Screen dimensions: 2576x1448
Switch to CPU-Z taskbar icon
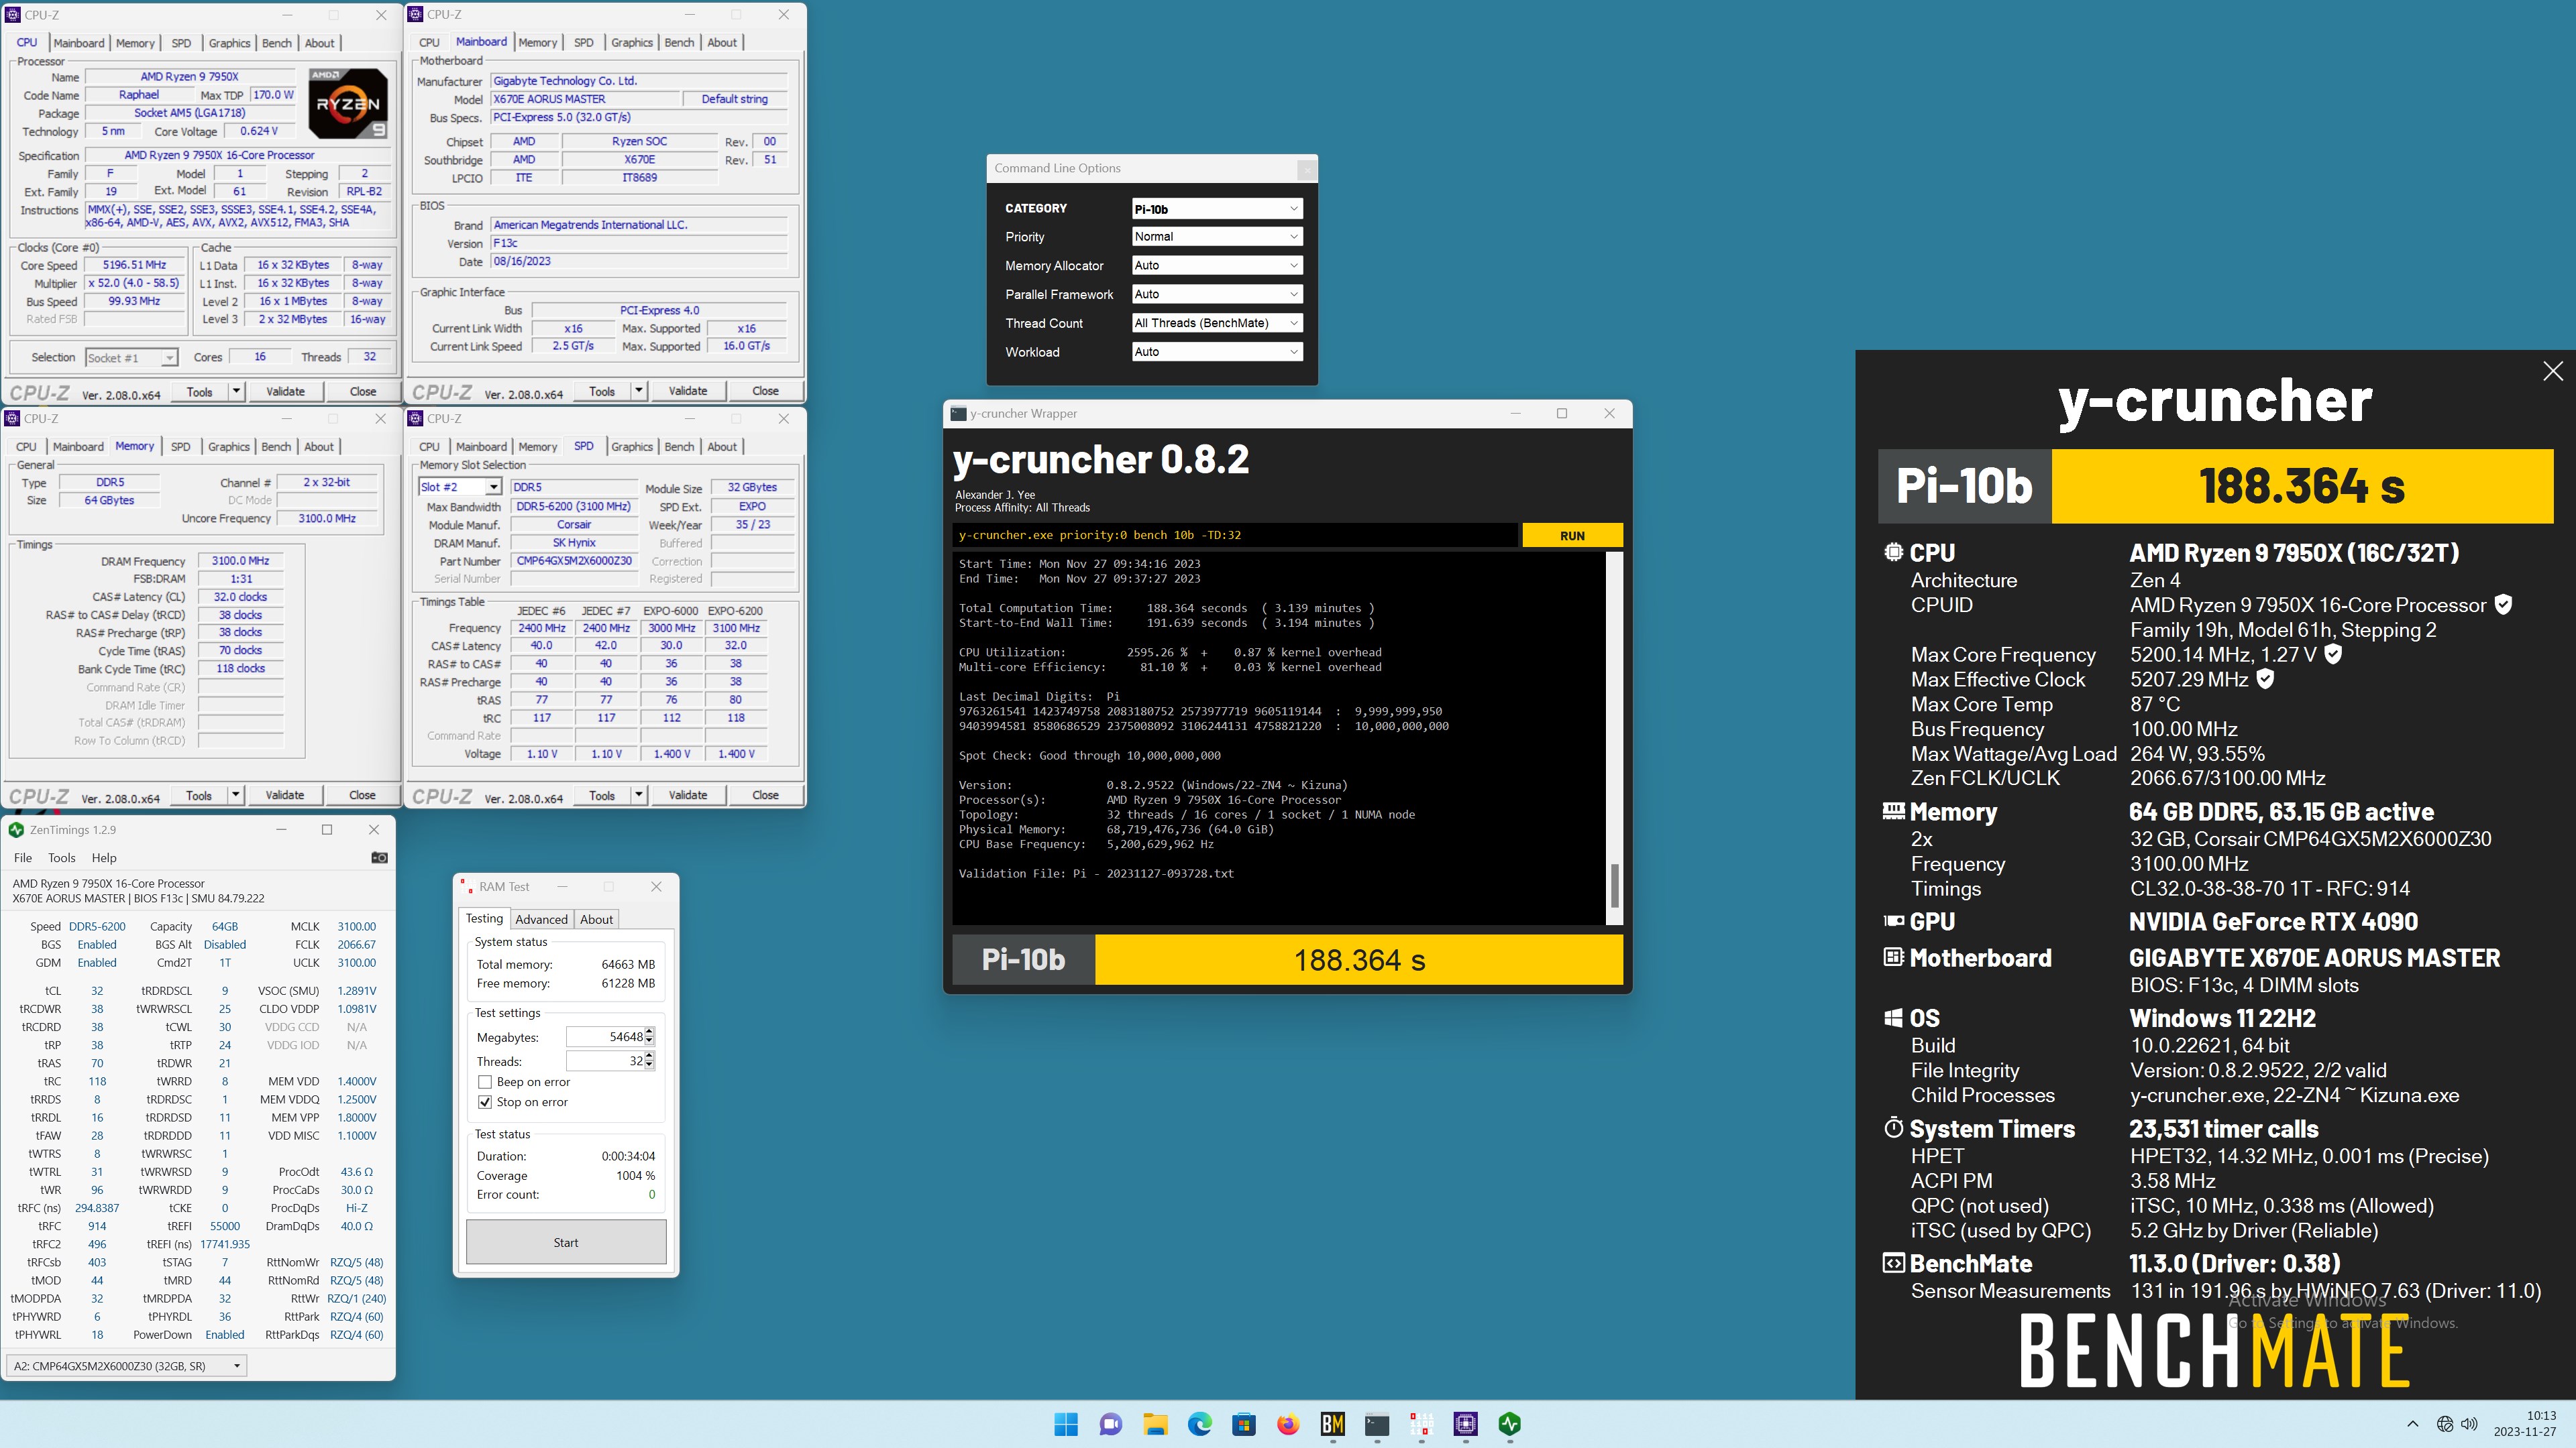[1465, 1424]
